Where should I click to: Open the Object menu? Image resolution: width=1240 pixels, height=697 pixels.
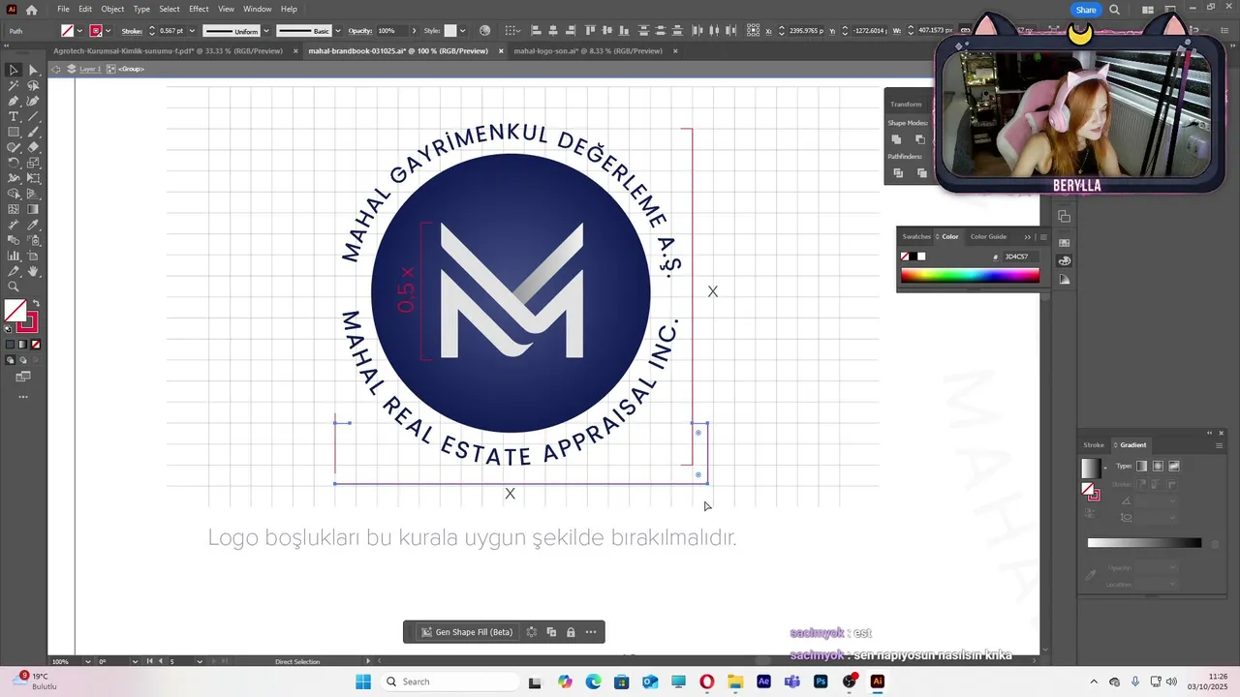(112, 9)
